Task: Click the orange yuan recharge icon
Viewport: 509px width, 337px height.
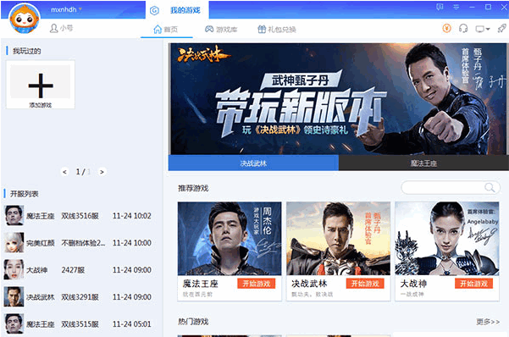Action: [x=446, y=29]
